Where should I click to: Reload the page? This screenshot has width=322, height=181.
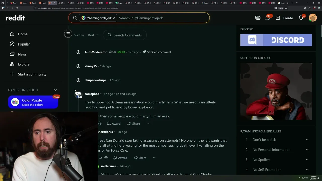(17, 8)
